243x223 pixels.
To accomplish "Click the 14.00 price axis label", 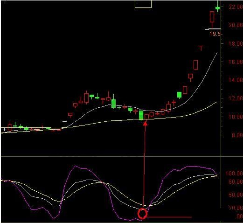I will (236, 80).
